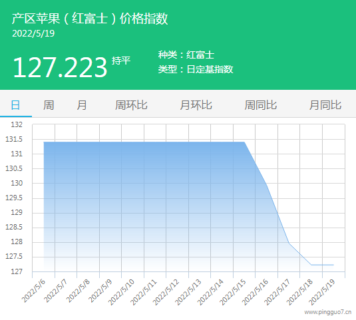This screenshot has height=320, width=356.
Task: Open the 月同比 tab
Action: pos(325,105)
